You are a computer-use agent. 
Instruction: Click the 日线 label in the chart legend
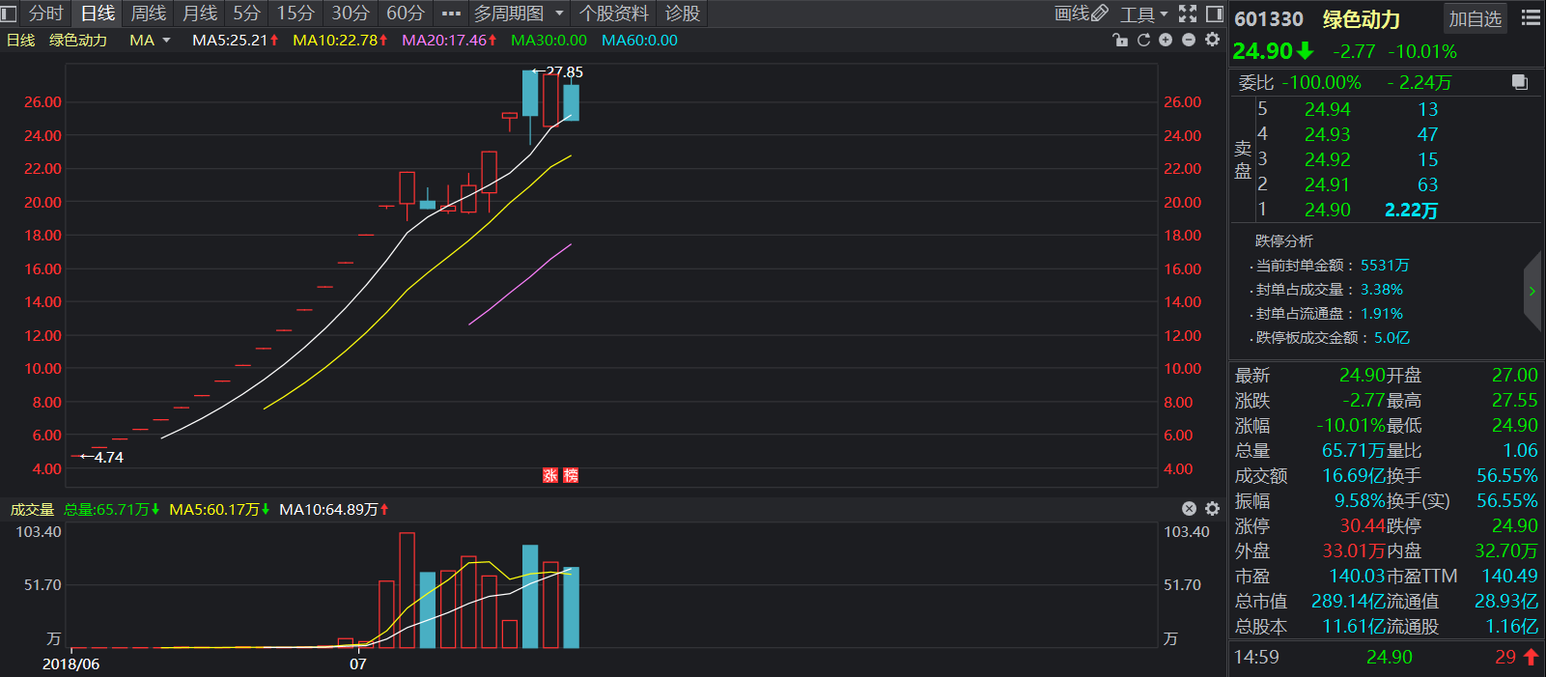click(x=20, y=41)
